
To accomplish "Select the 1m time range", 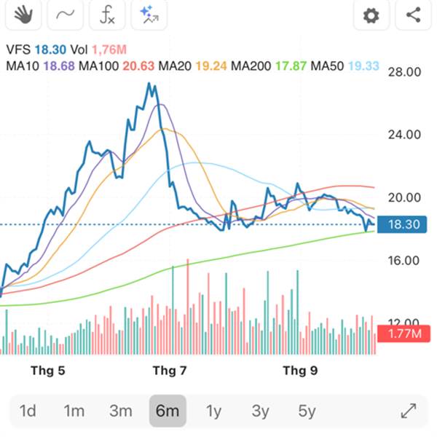I will 74,411.
